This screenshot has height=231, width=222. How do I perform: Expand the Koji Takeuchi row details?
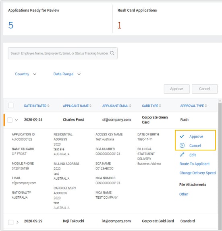click(17, 222)
